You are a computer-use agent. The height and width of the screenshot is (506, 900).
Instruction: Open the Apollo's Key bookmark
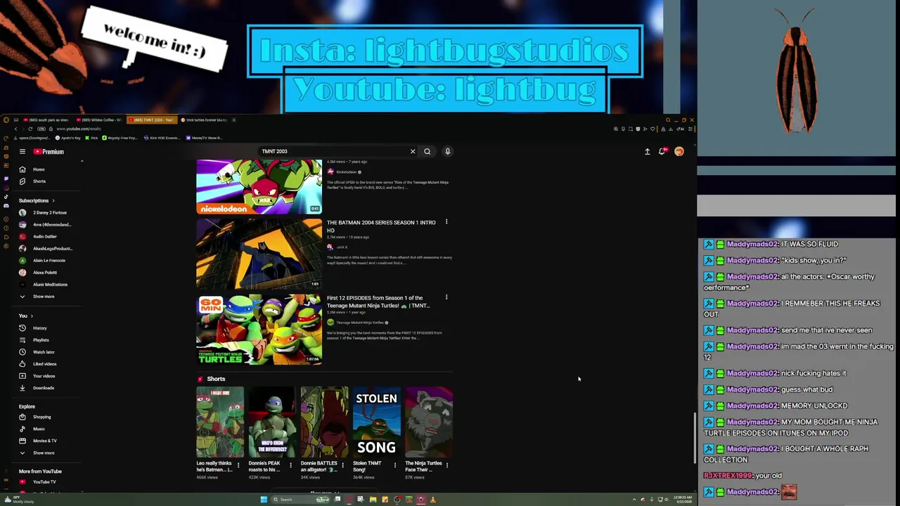68,138
